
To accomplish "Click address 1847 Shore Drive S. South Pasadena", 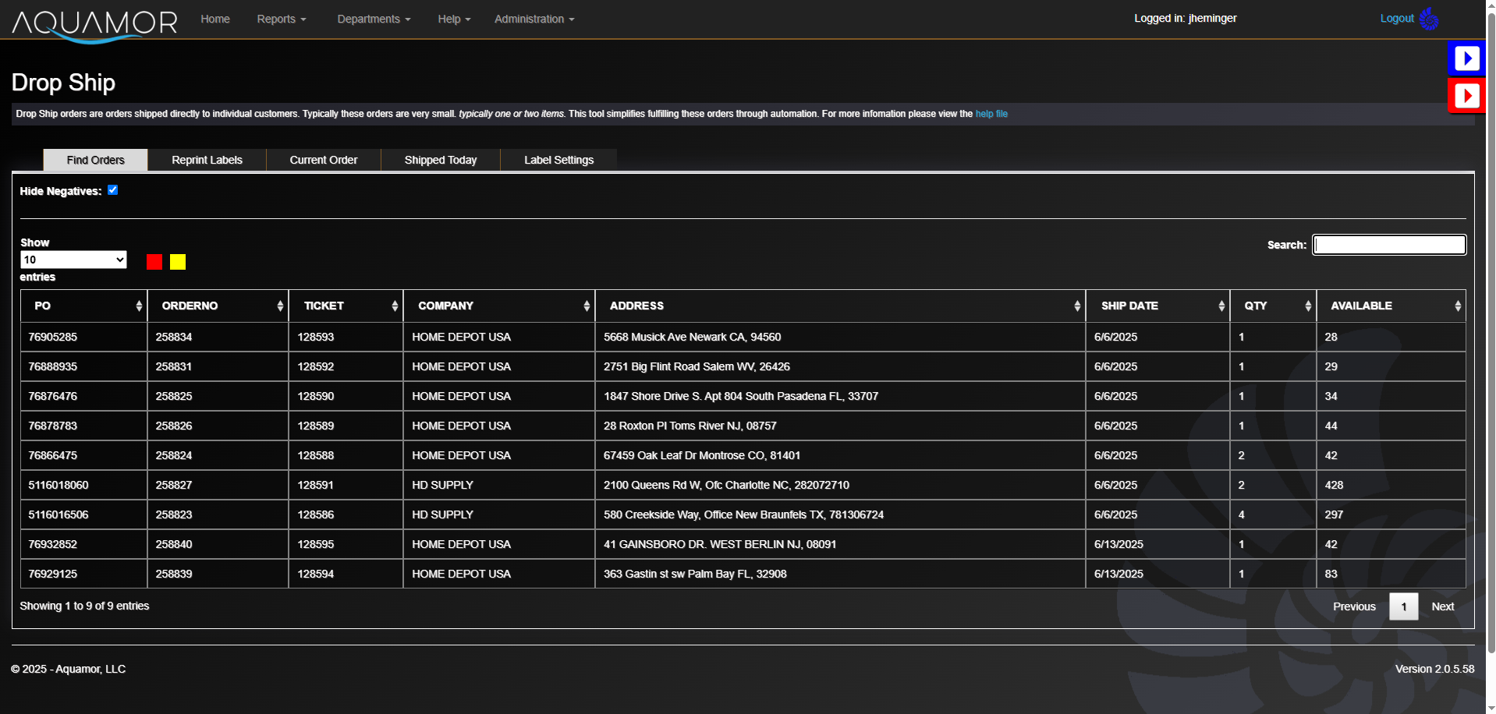I will (741, 396).
